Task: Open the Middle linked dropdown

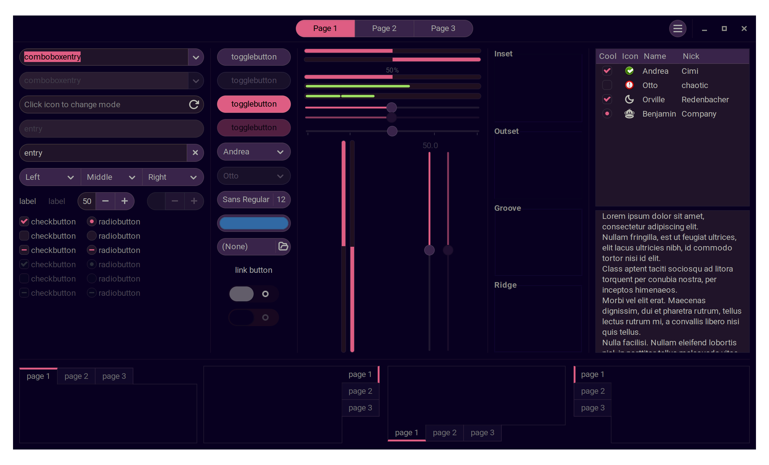Action: click(x=111, y=177)
